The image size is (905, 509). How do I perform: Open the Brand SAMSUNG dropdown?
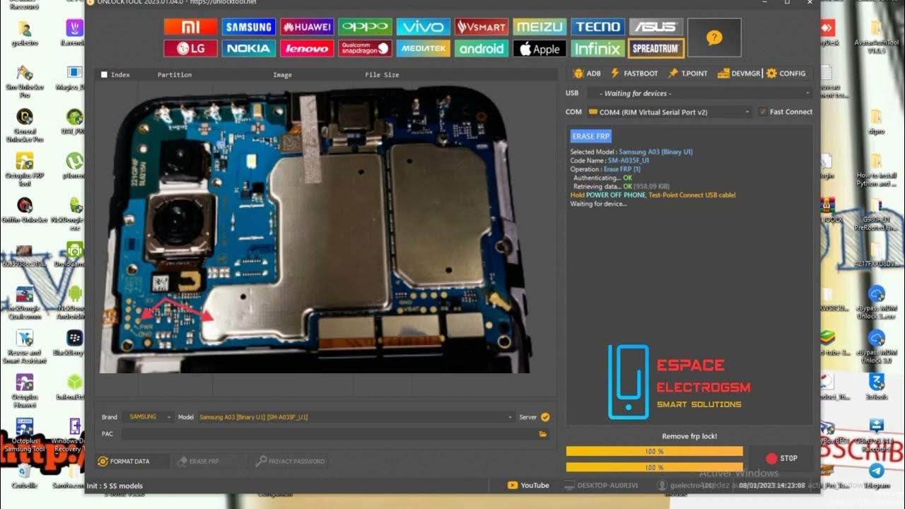coord(147,417)
